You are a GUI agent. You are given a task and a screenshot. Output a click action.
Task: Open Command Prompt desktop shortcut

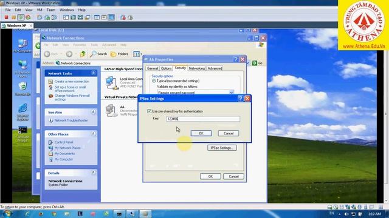point(22,134)
